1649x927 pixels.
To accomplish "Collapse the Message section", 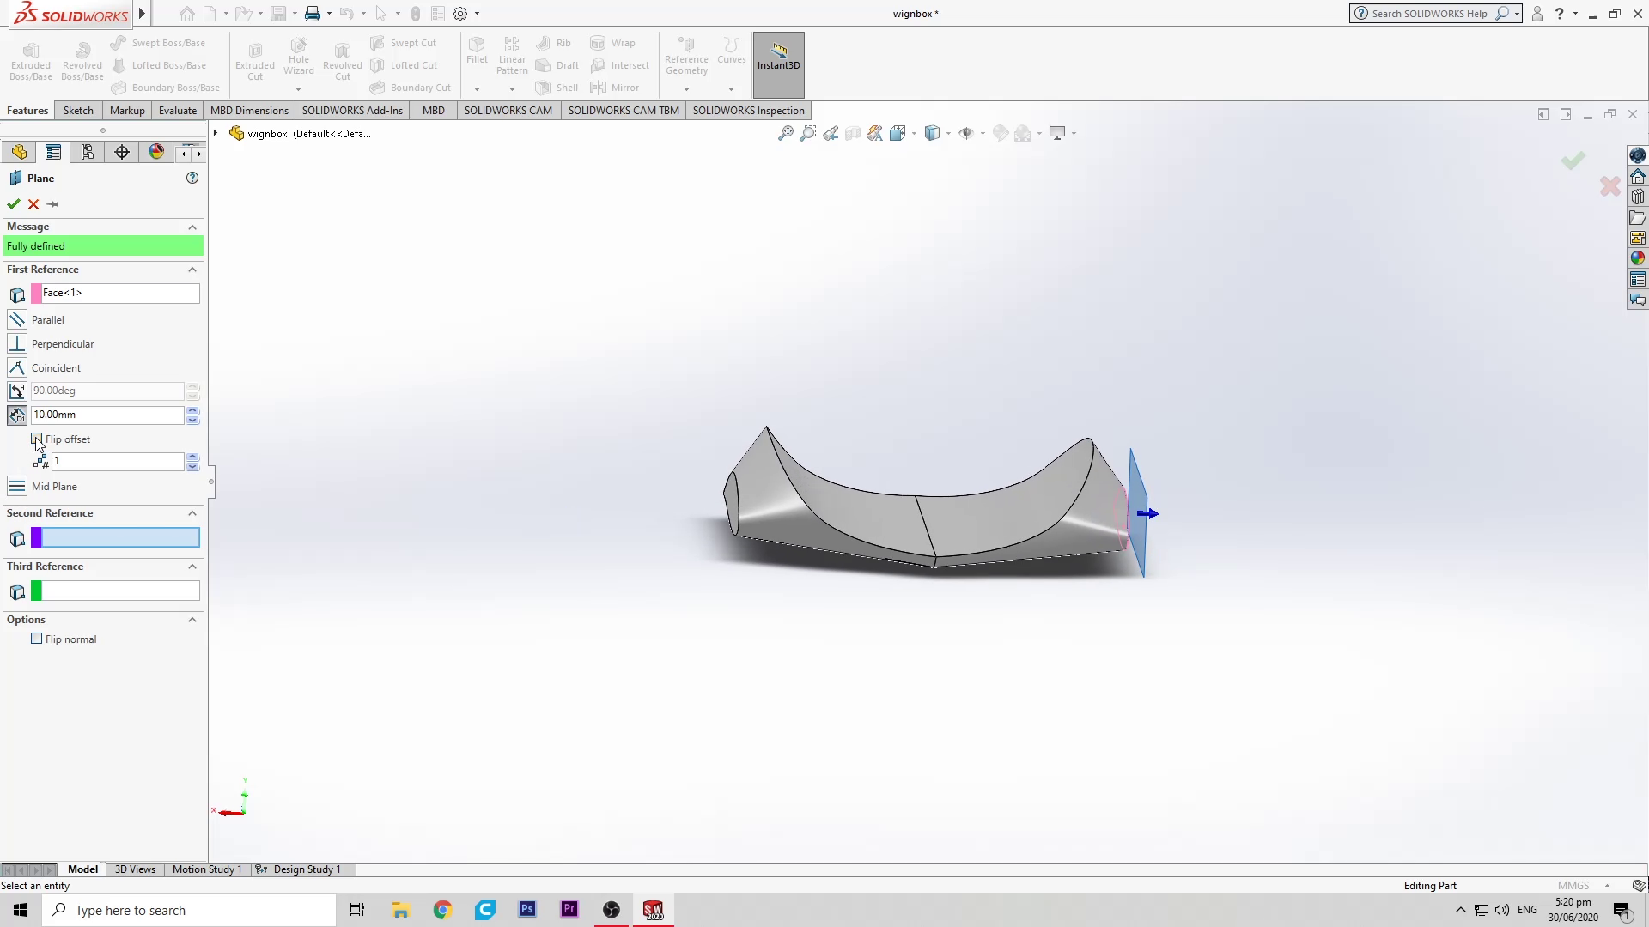I will [x=192, y=227].
